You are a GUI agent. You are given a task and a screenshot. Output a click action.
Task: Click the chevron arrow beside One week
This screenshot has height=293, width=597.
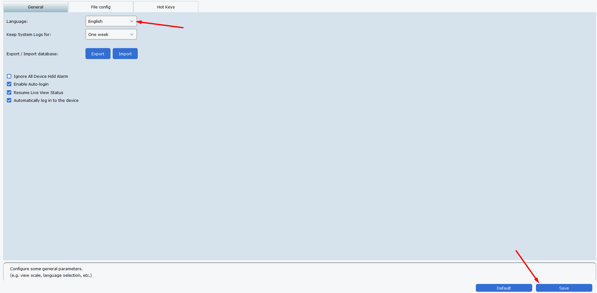132,34
